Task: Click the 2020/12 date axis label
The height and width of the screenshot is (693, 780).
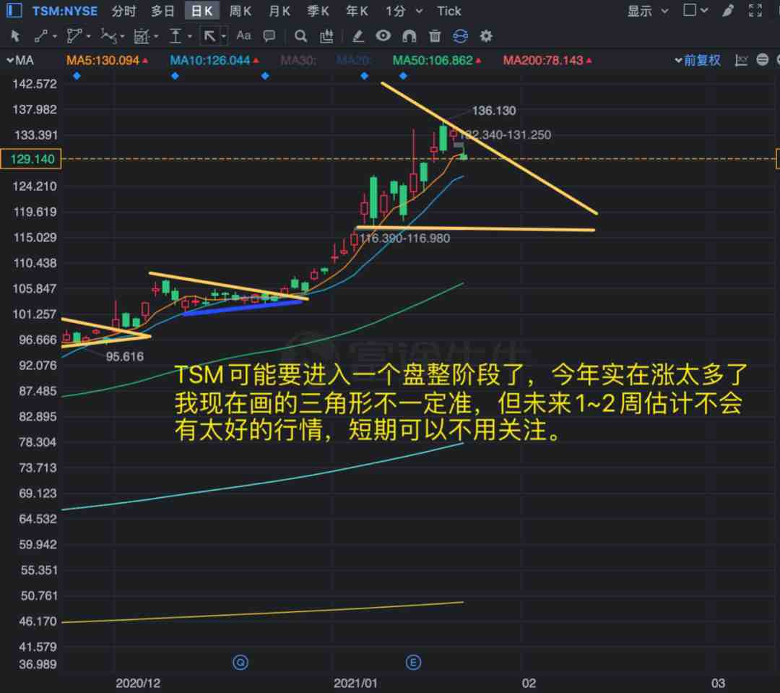Action: pyautogui.click(x=138, y=683)
